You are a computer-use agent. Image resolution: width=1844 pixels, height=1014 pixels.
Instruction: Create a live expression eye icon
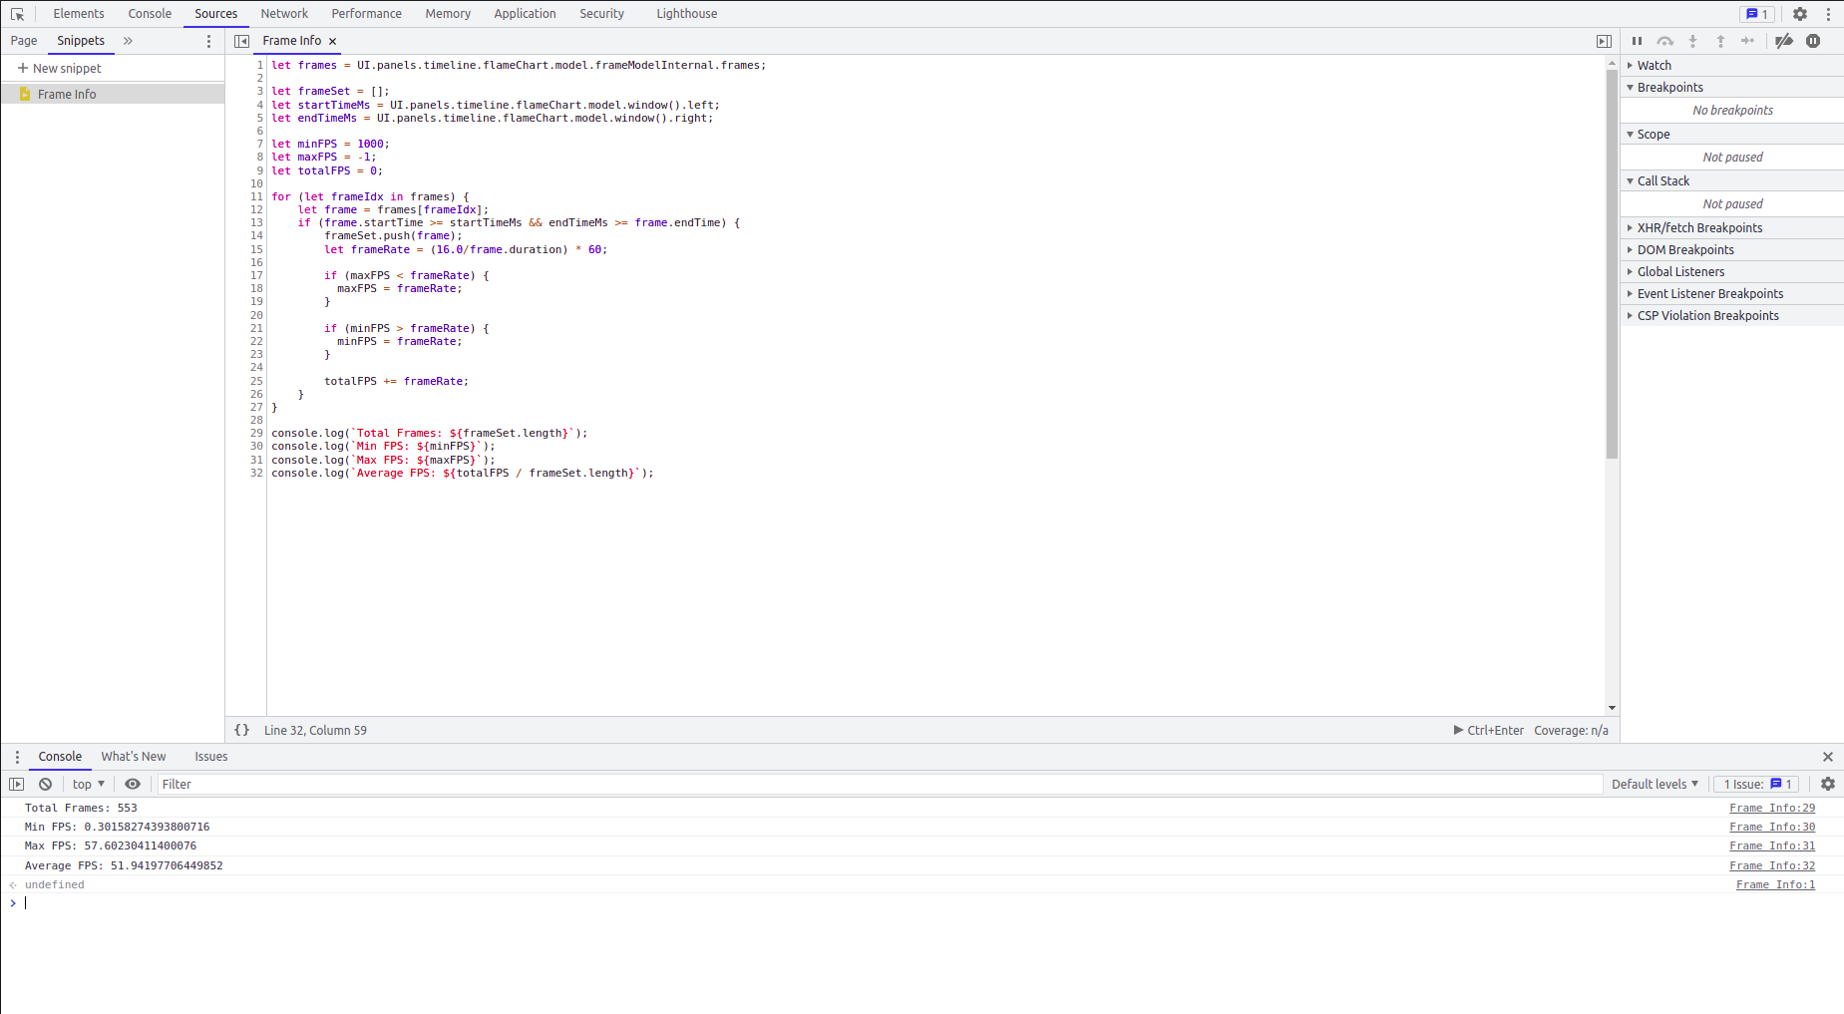[133, 784]
